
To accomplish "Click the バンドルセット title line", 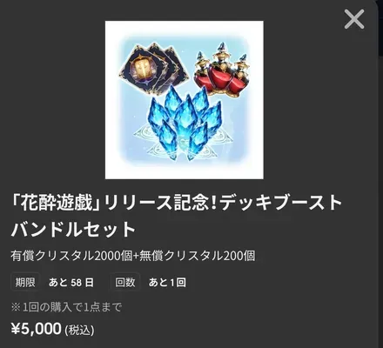I will click(x=73, y=229).
